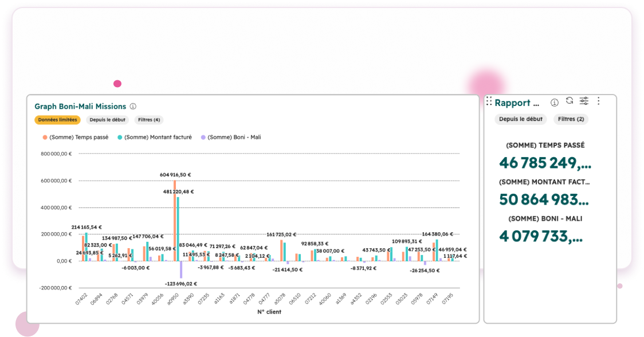
Task: Select the -21 414,50 € data label
Action: [x=288, y=270]
